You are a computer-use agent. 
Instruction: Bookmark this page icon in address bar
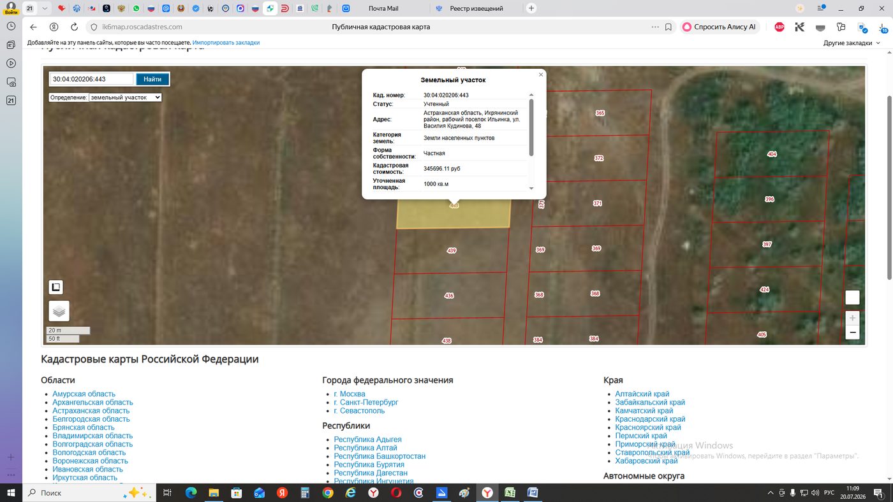tap(668, 27)
